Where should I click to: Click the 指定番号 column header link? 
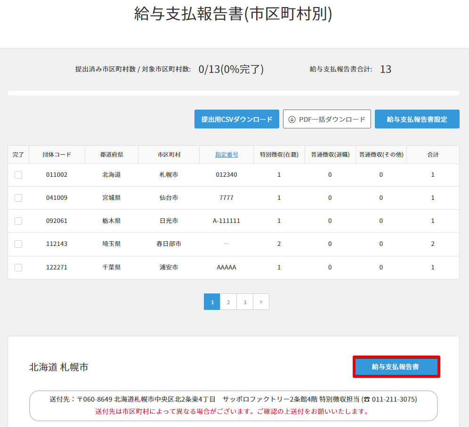(226, 155)
